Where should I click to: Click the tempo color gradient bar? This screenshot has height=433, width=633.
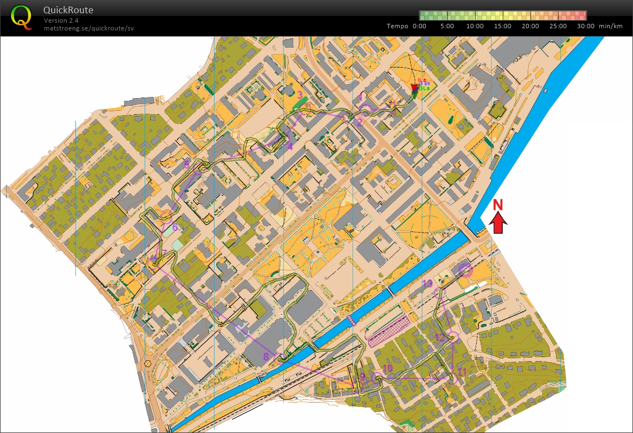point(503,16)
